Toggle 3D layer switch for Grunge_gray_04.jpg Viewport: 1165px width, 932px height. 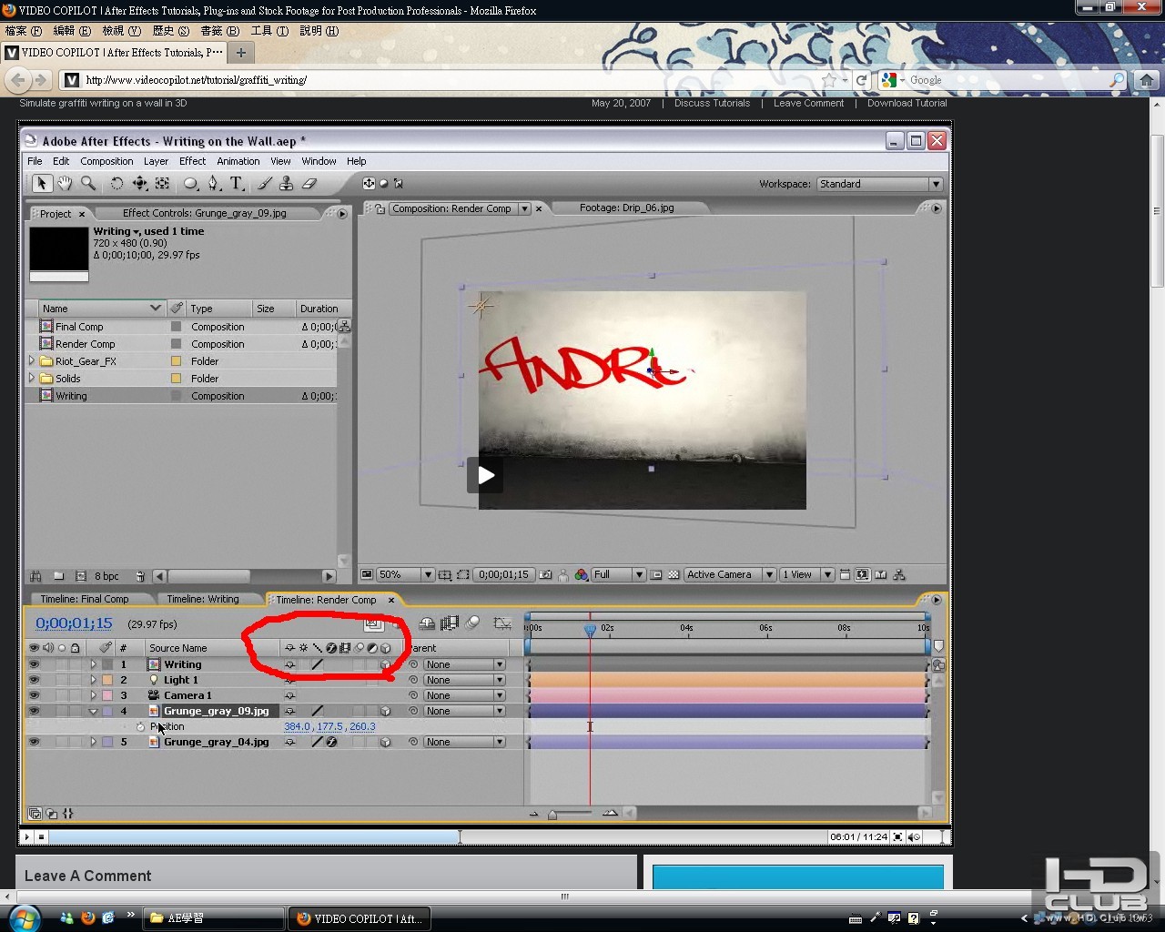point(385,742)
